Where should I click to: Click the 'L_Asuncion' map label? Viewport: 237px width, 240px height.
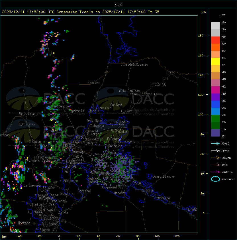point(130,111)
